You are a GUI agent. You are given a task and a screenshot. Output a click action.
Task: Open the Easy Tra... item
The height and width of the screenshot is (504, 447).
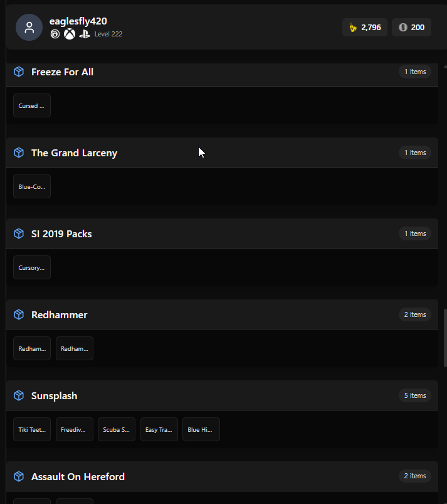(x=159, y=429)
